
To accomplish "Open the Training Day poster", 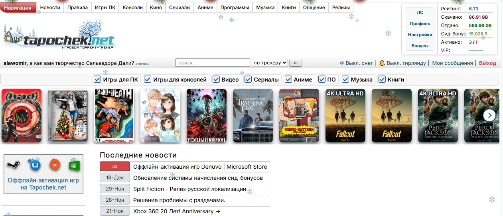I will 253,115.
